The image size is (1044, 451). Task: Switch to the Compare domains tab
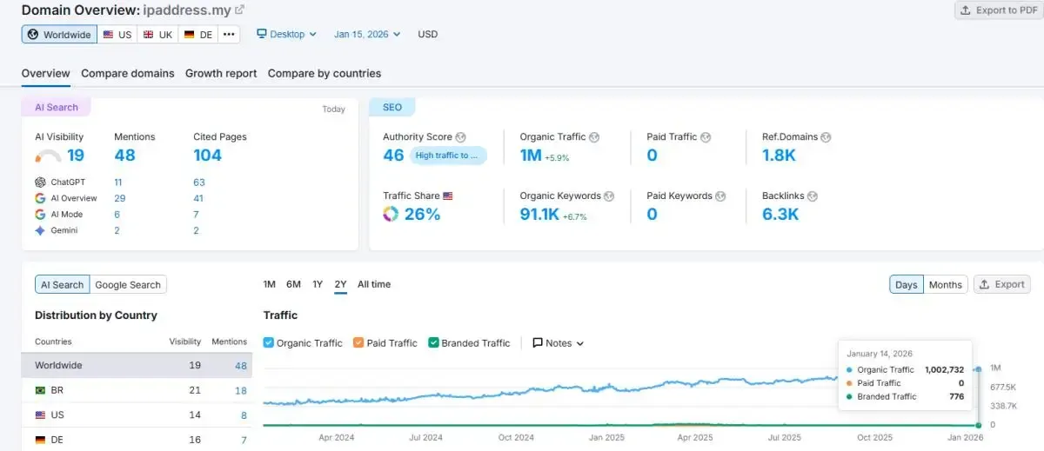[x=128, y=74]
